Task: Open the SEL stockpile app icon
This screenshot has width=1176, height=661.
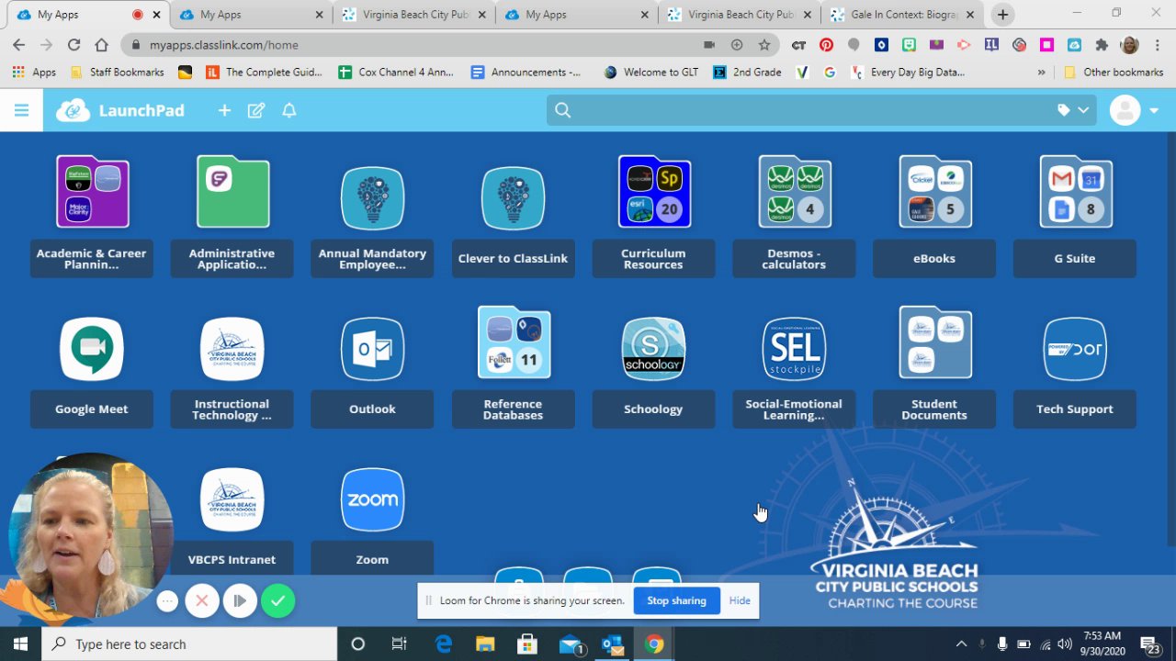Action: 794,348
